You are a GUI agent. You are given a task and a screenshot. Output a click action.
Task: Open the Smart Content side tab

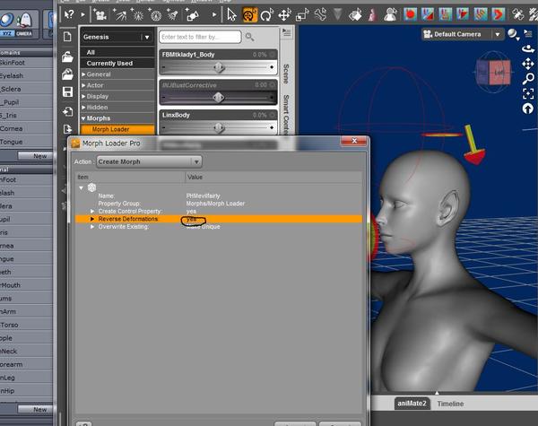(x=286, y=115)
